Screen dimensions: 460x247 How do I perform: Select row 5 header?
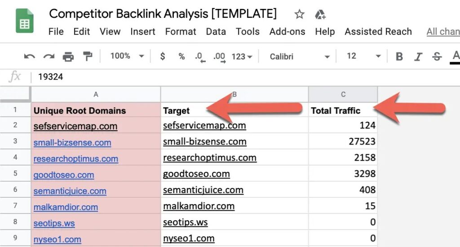(15, 173)
